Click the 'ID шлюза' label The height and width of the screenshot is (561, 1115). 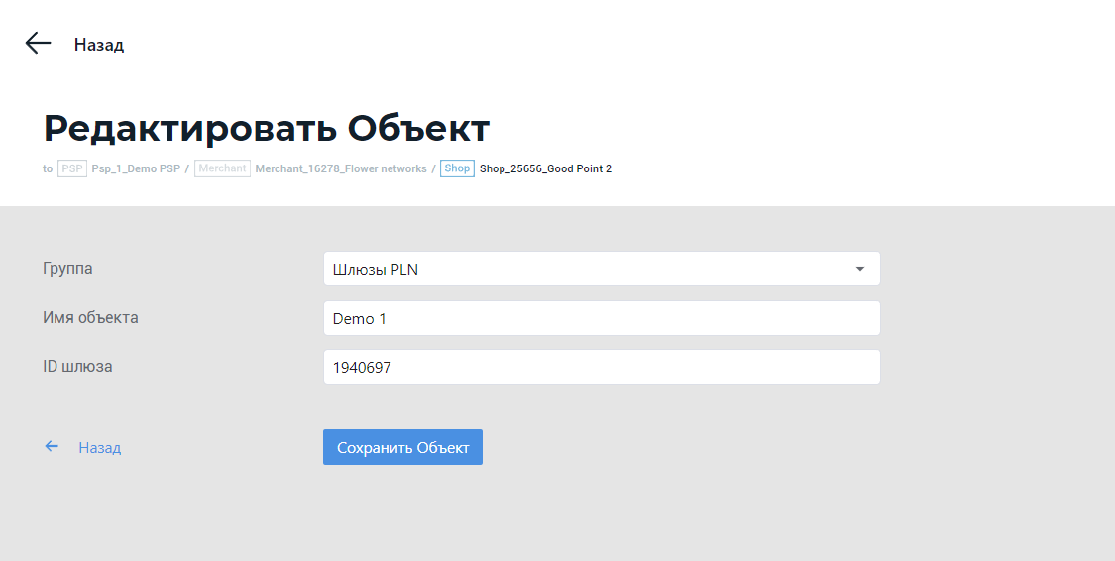click(x=77, y=366)
